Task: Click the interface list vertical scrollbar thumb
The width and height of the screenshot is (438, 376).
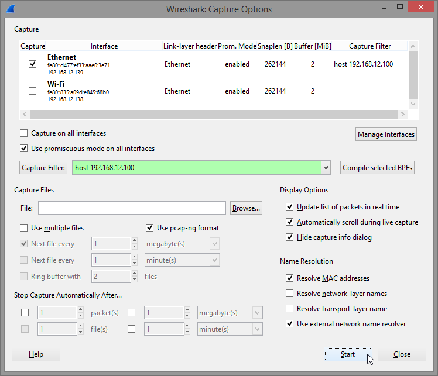Action: pyautogui.click(x=413, y=75)
